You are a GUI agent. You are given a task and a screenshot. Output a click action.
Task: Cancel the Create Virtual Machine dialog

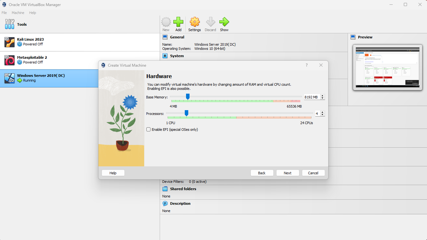point(313,173)
